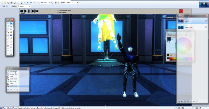Select the Rectangle shape tool
The width and height of the screenshot is (209, 109).
click(8, 50)
